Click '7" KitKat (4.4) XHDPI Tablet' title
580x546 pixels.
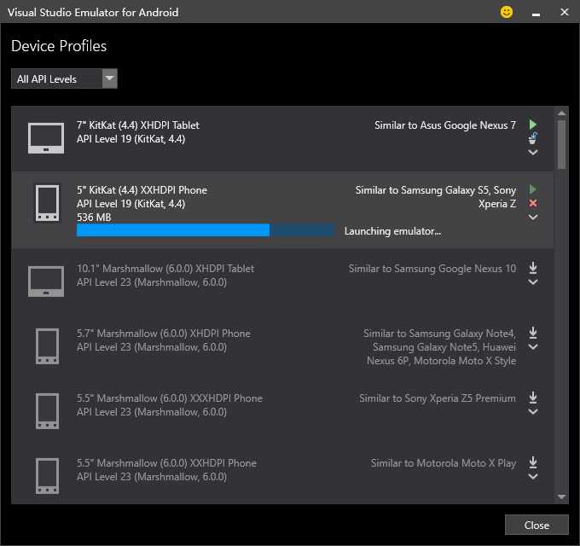[x=138, y=125]
